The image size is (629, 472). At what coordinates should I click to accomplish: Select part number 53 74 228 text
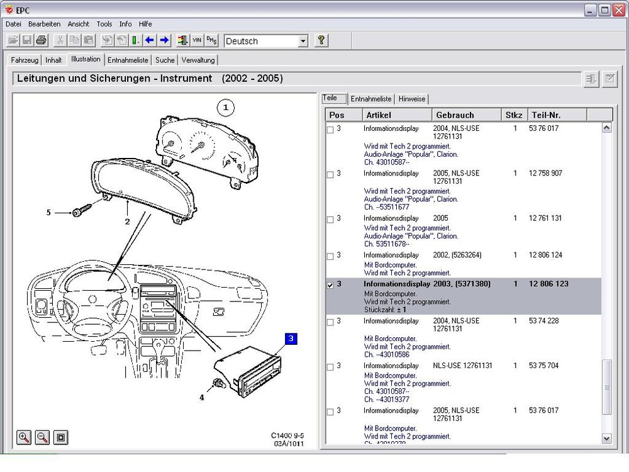tap(543, 321)
